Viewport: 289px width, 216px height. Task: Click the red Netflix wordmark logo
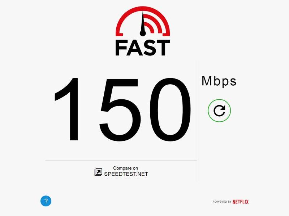241,202
